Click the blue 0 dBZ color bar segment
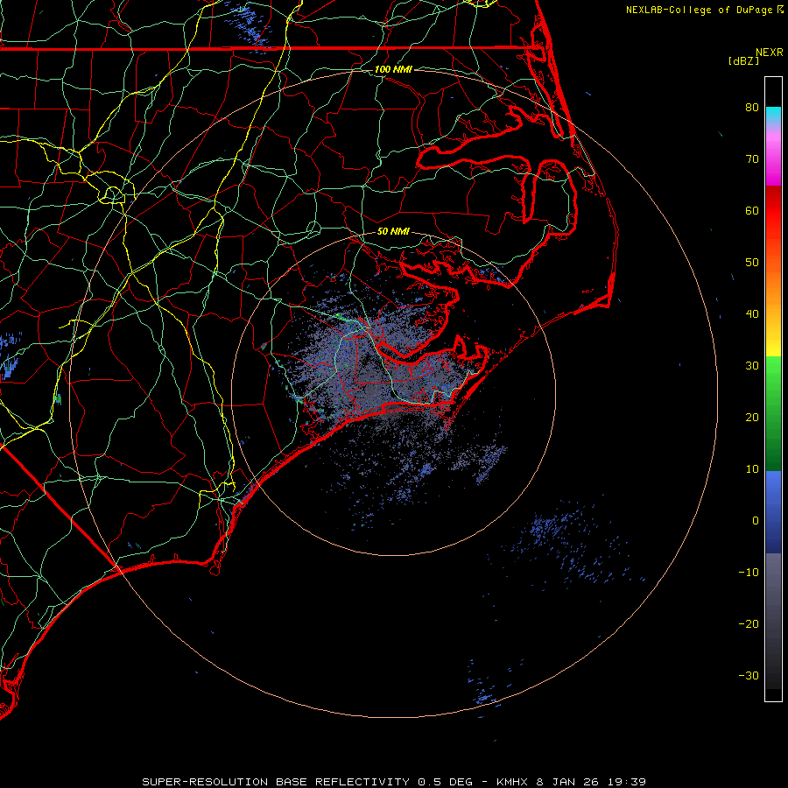Image resolution: width=788 pixels, height=788 pixels. click(773, 512)
